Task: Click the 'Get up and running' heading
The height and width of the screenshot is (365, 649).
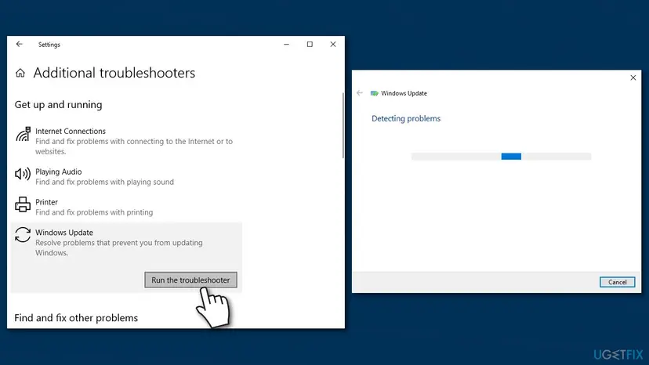Action: 58,104
